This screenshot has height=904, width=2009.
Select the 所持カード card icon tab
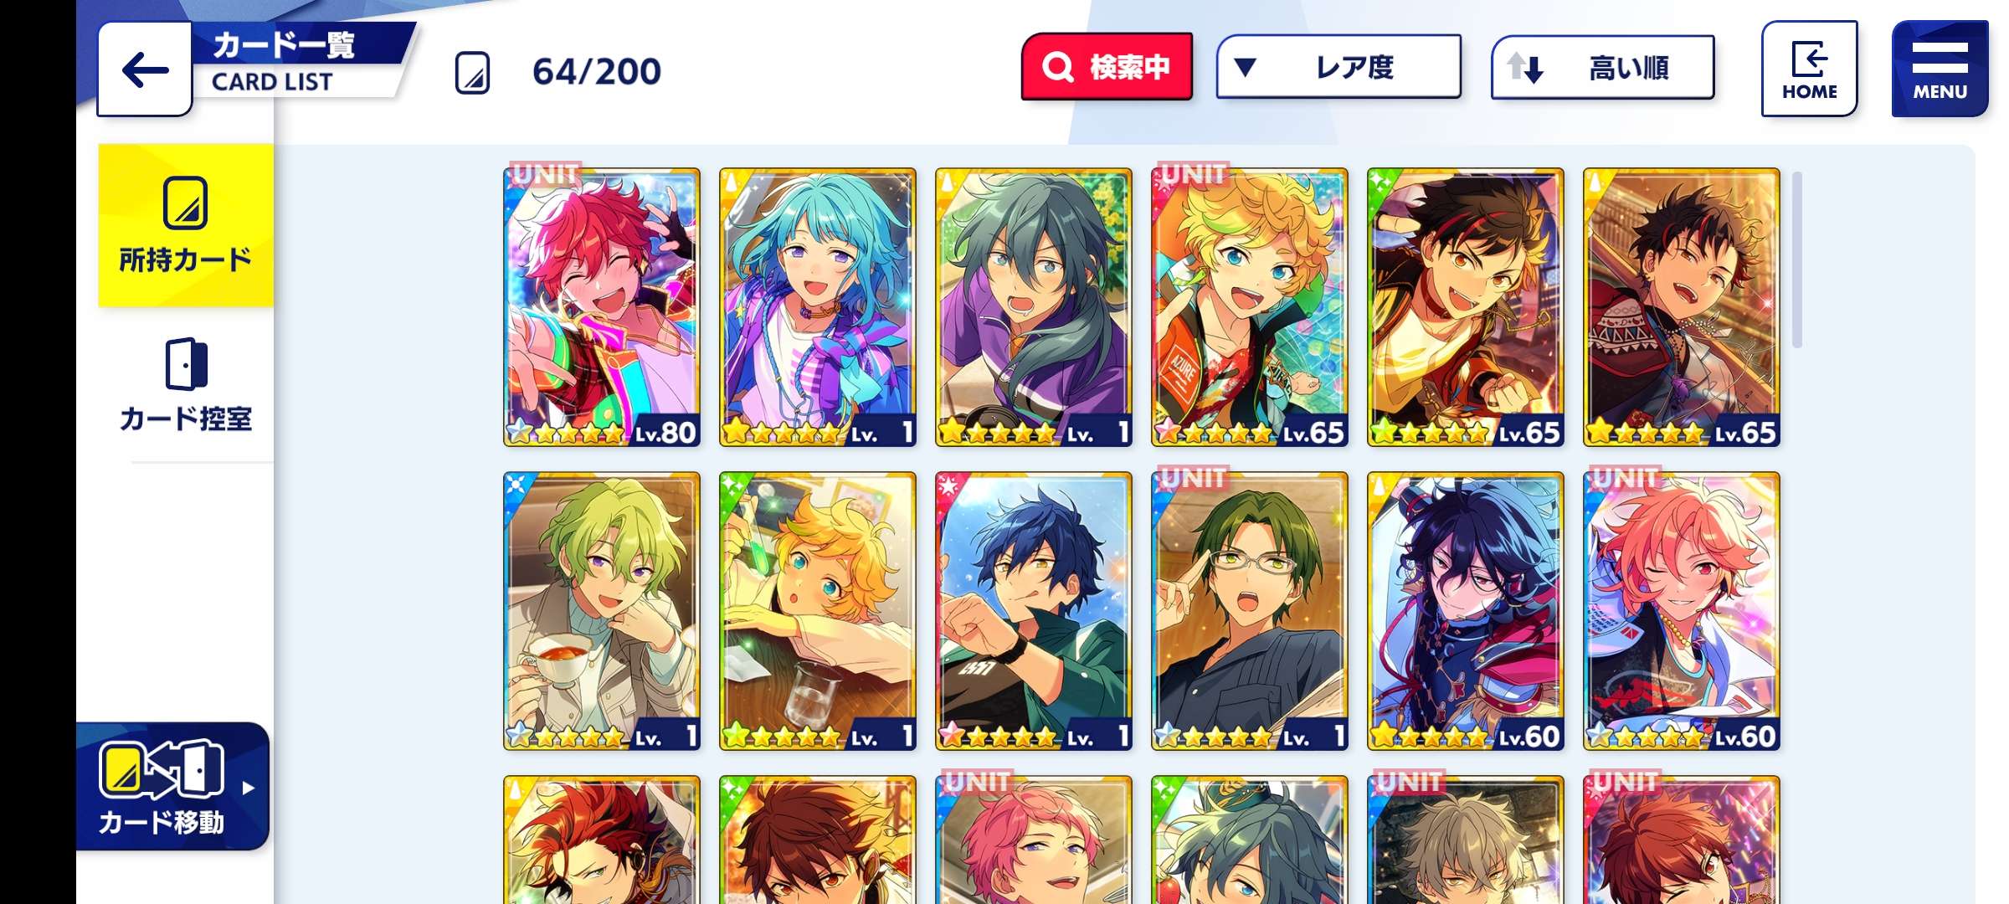(186, 225)
